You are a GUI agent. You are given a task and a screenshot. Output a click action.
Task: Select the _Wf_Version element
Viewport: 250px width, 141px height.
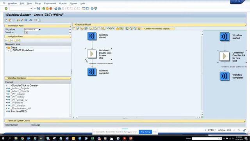tap(18, 106)
